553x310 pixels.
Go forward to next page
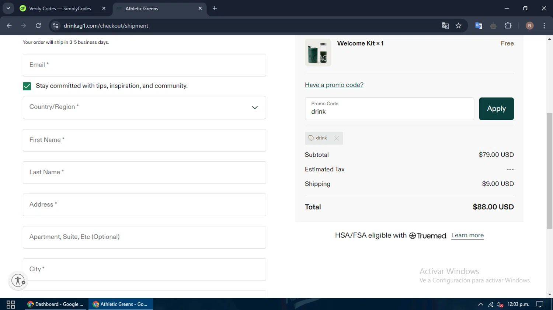[x=24, y=26]
